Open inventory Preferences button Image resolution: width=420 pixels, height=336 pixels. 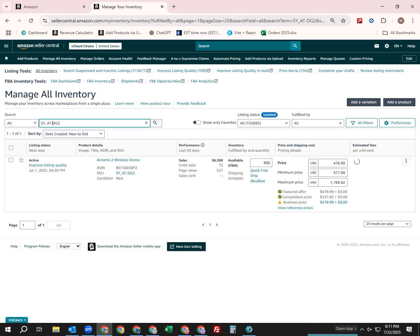[x=397, y=123]
